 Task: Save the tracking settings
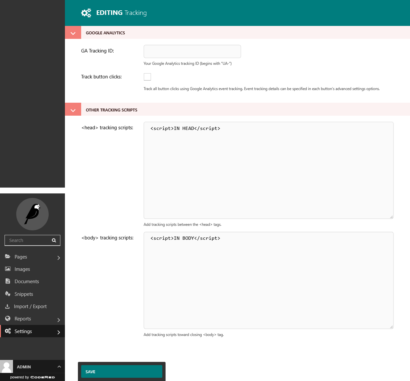(121, 372)
